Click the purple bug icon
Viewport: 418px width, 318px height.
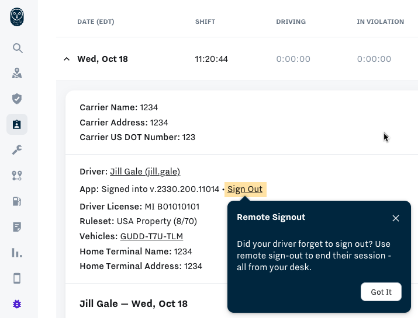tap(18, 304)
